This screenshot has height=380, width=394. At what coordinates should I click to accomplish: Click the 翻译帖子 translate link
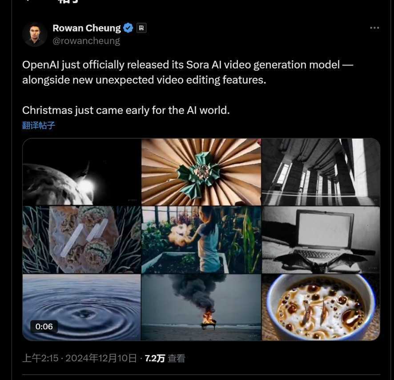(39, 125)
